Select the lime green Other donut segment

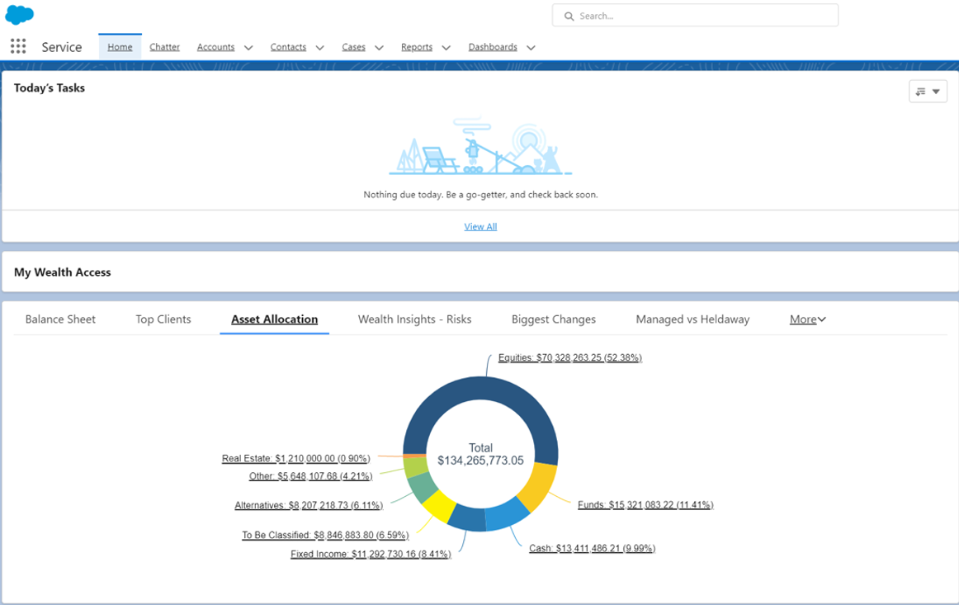point(414,468)
